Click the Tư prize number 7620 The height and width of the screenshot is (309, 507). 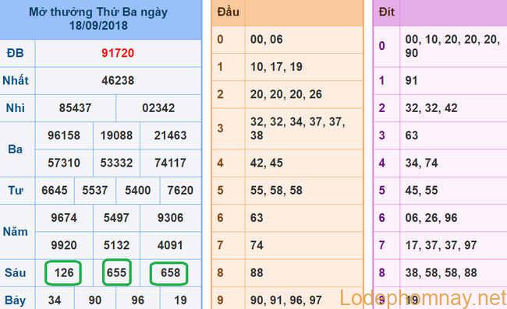tap(180, 190)
